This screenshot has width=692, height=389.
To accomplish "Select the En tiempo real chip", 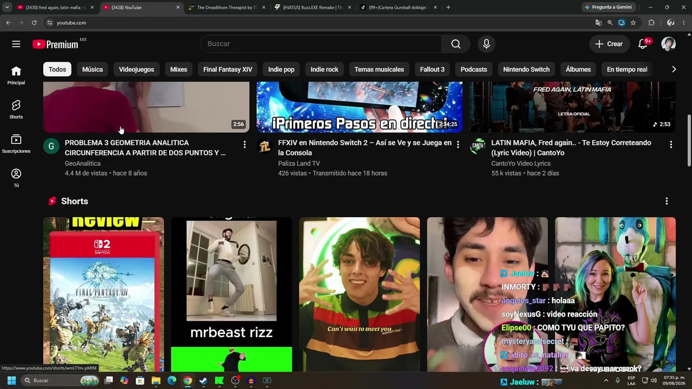I will pyautogui.click(x=627, y=69).
